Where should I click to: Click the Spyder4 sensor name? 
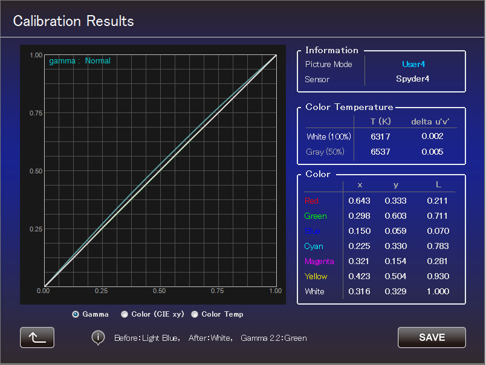tap(412, 79)
